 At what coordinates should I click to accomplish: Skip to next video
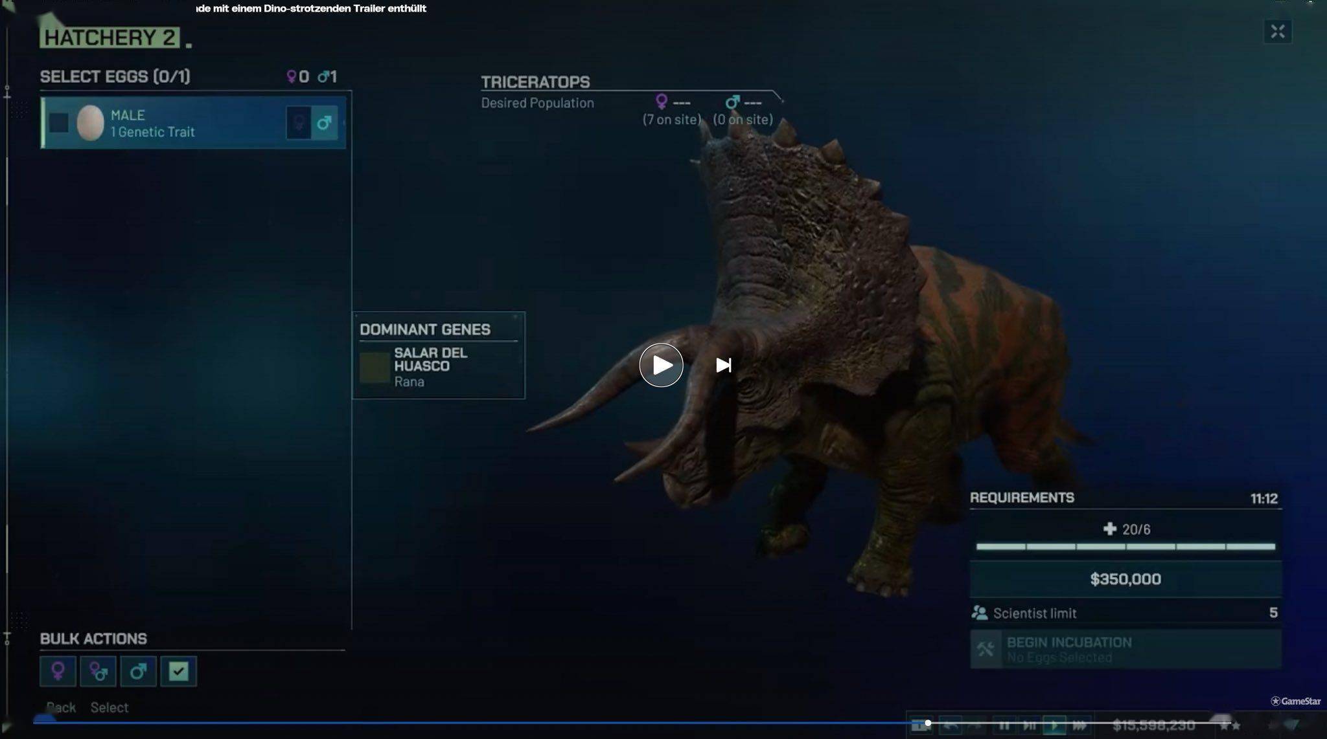point(724,365)
